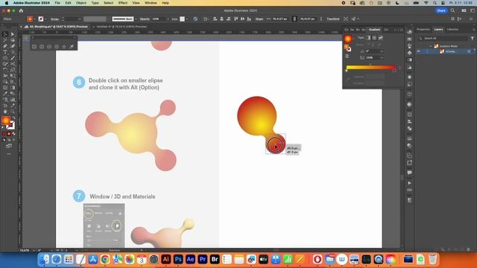This screenshot has width=477, height=268.
Task: Open the gradient aspect ratio dropdown
Action: [382, 57]
